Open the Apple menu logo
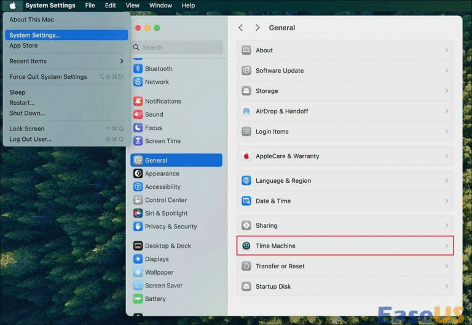This screenshot has height=325, width=472. point(13,6)
